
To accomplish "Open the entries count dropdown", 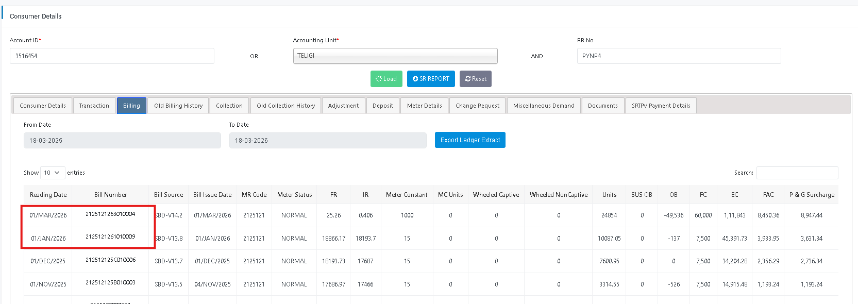I will (52, 173).
